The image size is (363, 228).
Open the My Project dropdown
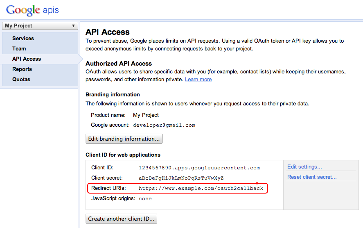pos(40,26)
